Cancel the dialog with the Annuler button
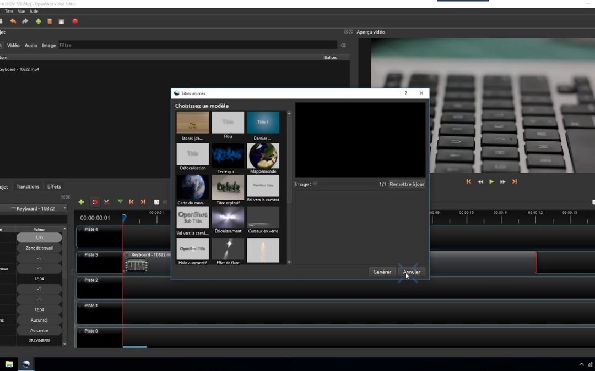 (x=412, y=272)
